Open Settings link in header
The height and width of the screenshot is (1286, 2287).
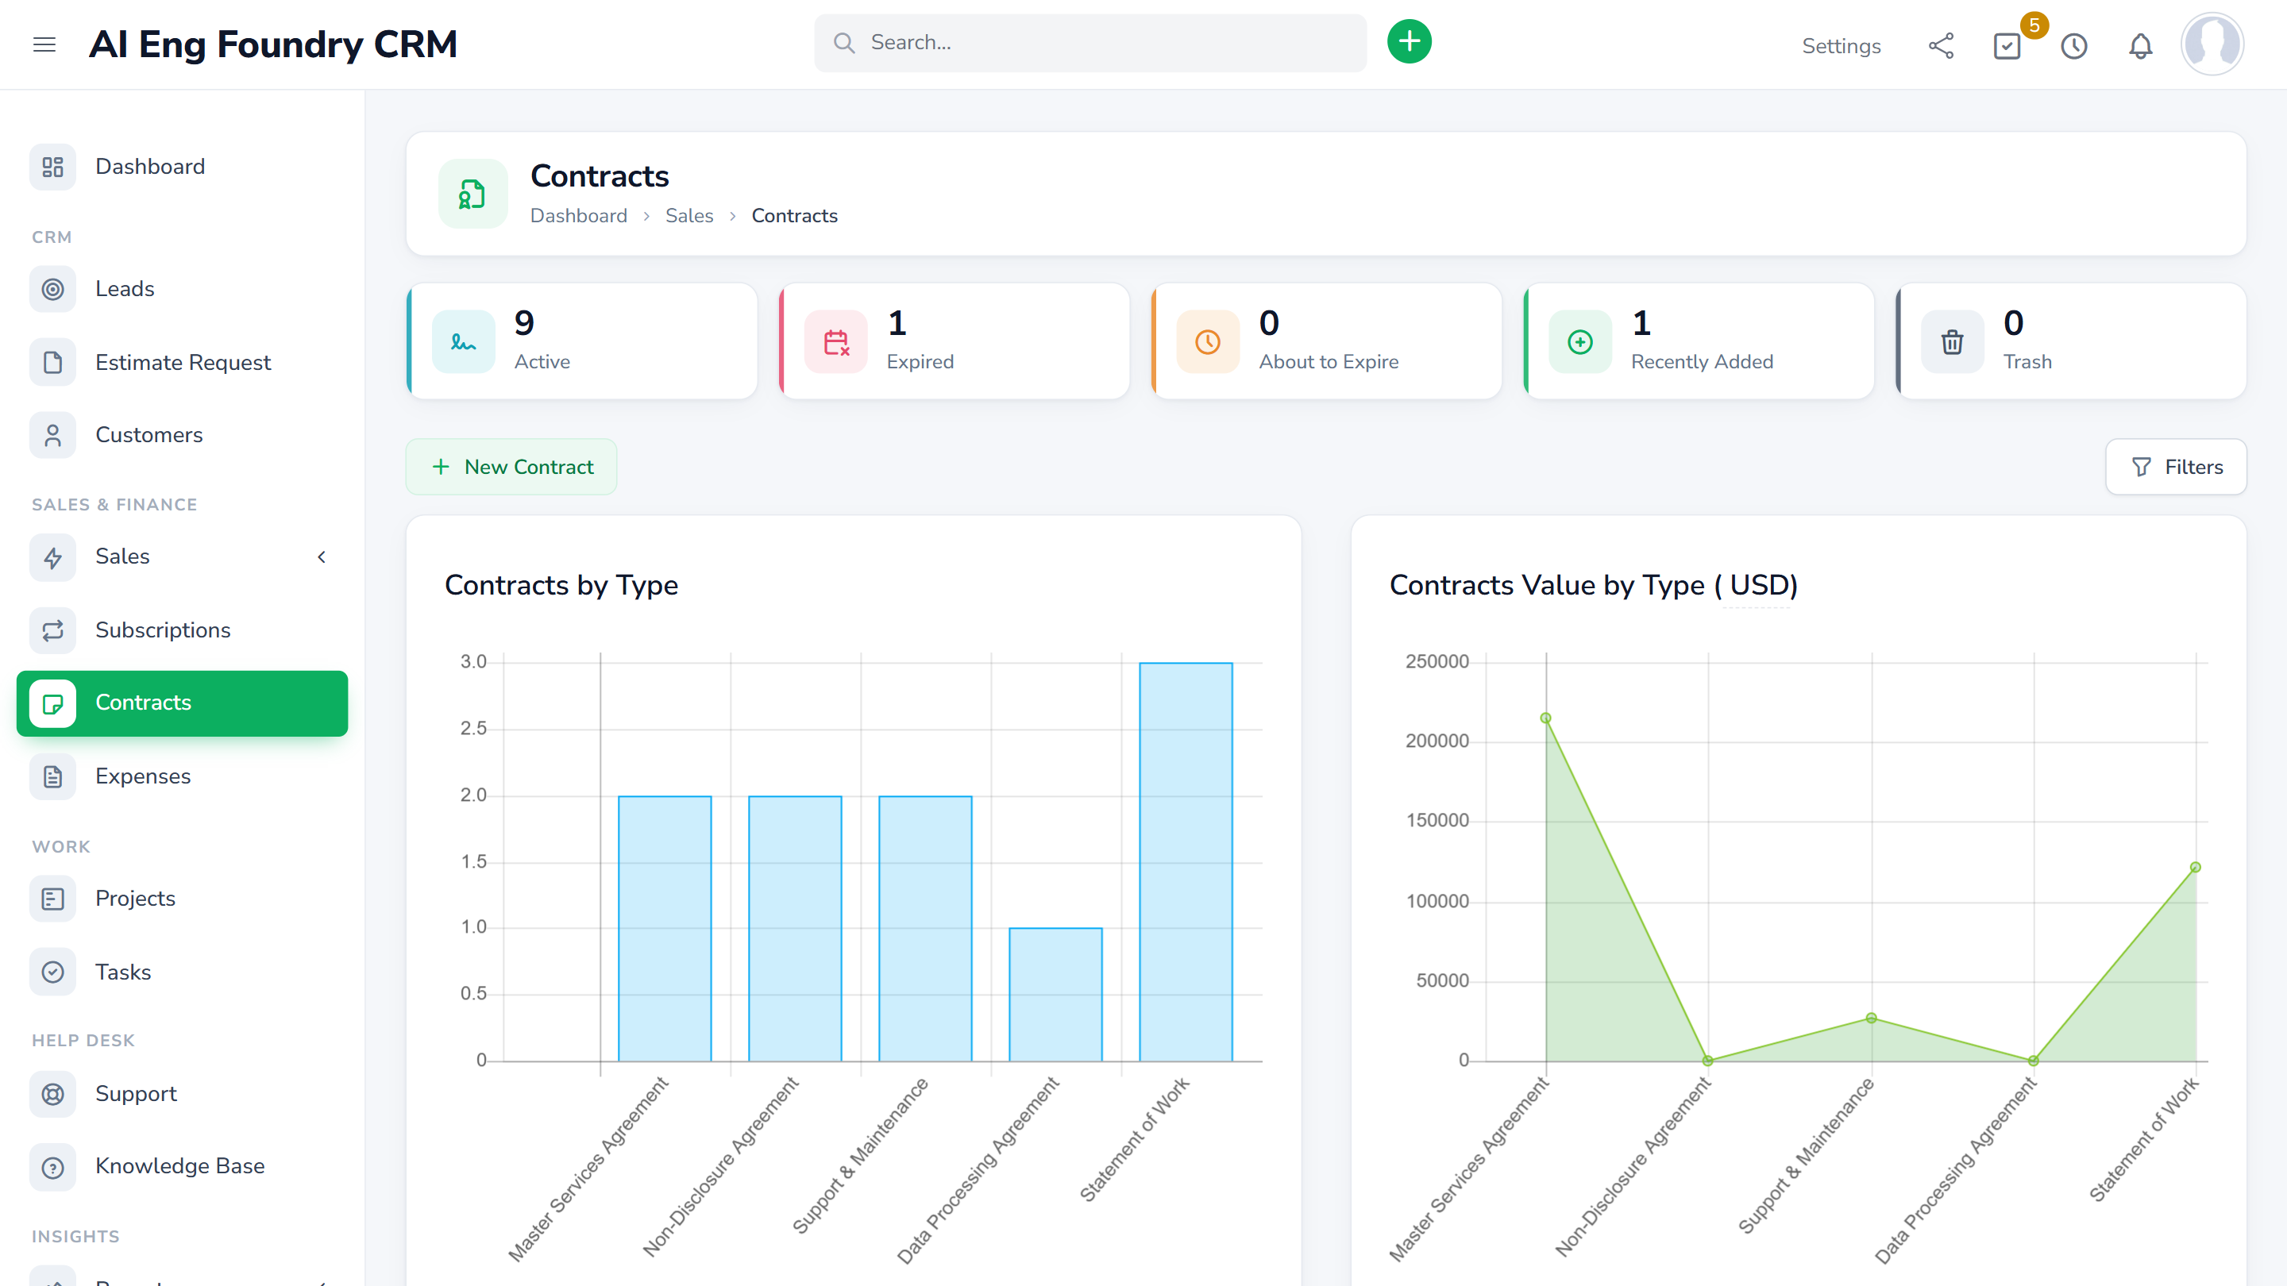tap(1842, 46)
